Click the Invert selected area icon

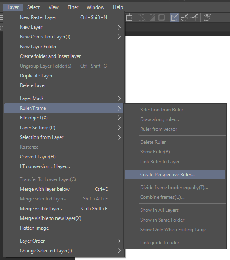pyautogui.click(x=152, y=17)
